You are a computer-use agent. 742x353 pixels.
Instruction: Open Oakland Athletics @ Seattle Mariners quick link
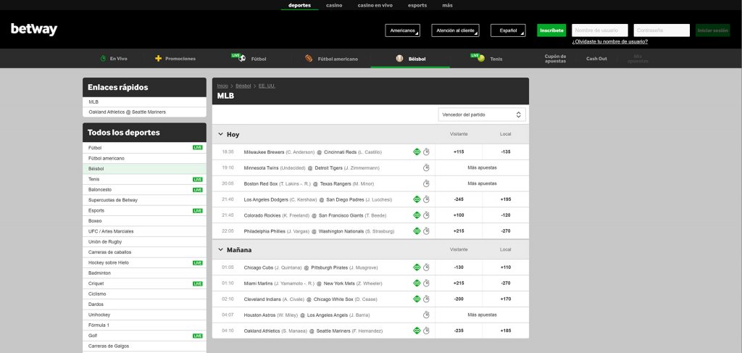144,112
